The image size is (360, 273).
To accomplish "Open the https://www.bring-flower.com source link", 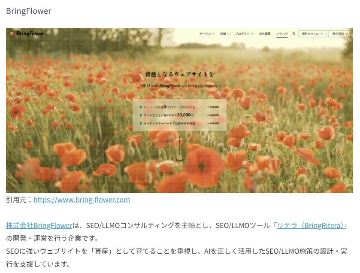I will point(82,200).
